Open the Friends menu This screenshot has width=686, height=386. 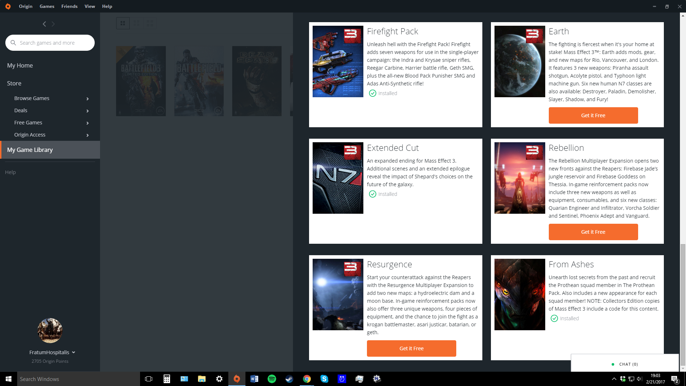69,6
